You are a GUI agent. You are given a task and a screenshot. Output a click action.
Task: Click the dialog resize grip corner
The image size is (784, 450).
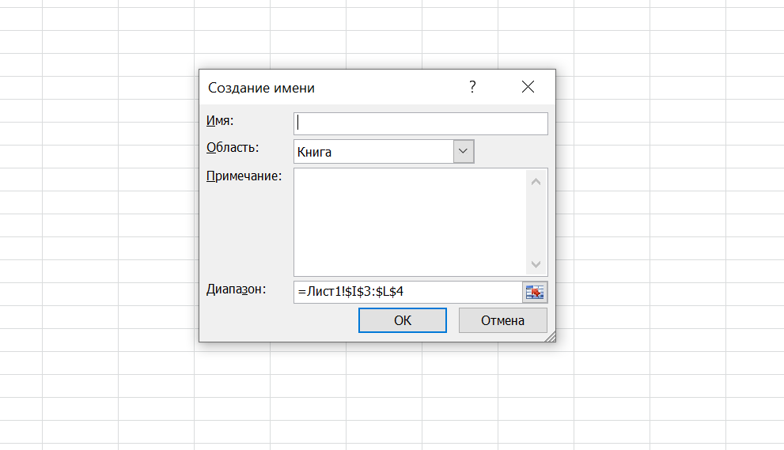pos(551,337)
